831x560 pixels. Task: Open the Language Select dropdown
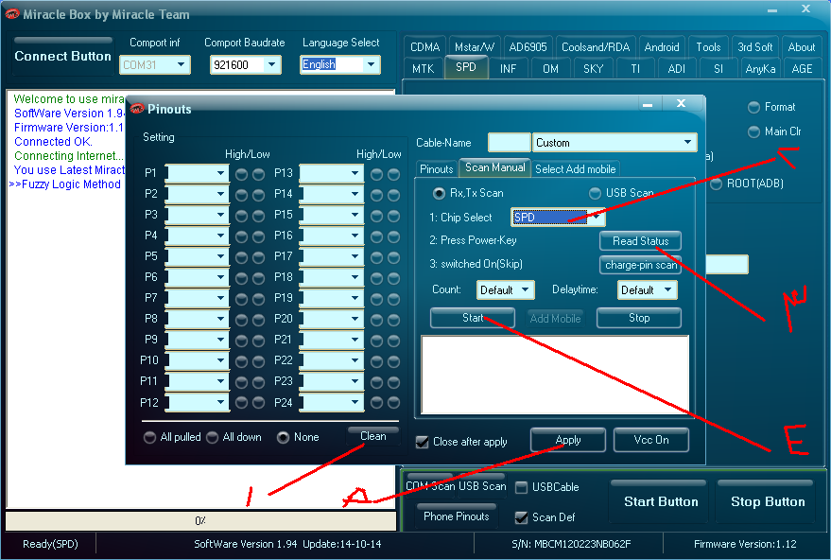[371, 64]
